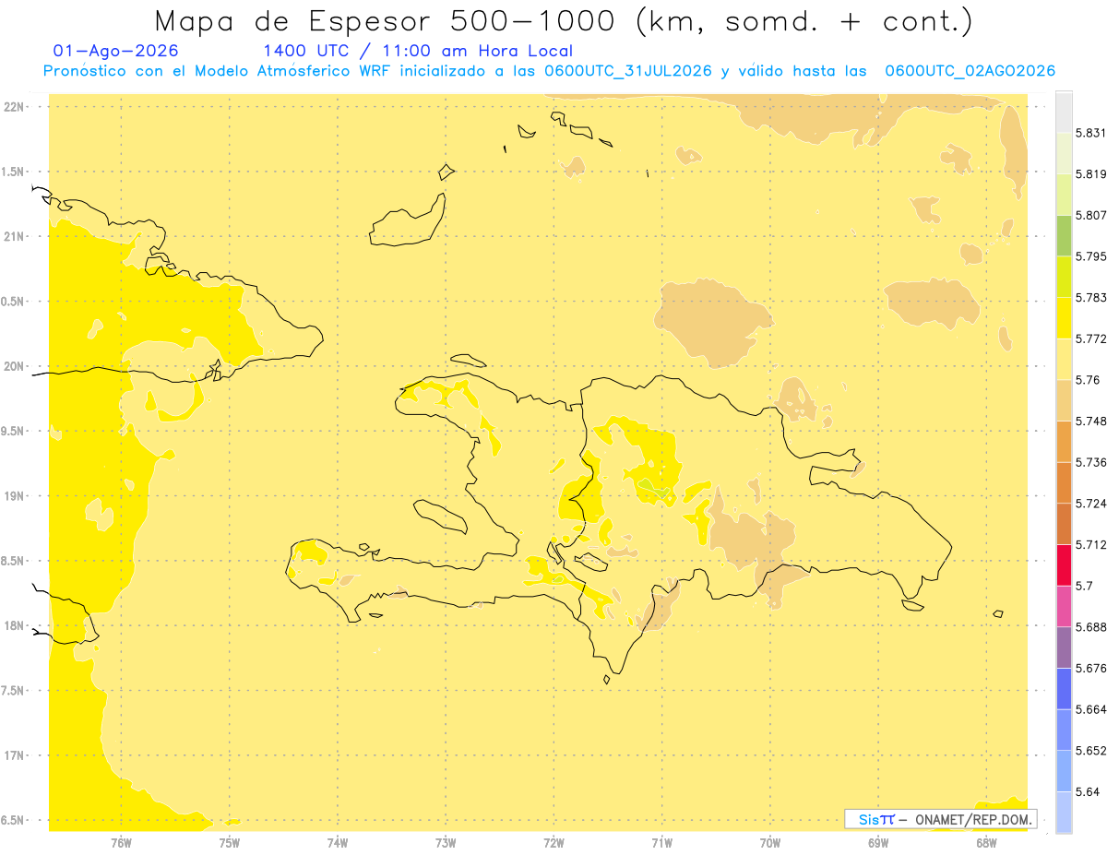1107x855 pixels.
Task: Click the legend value 5.76
Action: pyautogui.click(x=1089, y=380)
